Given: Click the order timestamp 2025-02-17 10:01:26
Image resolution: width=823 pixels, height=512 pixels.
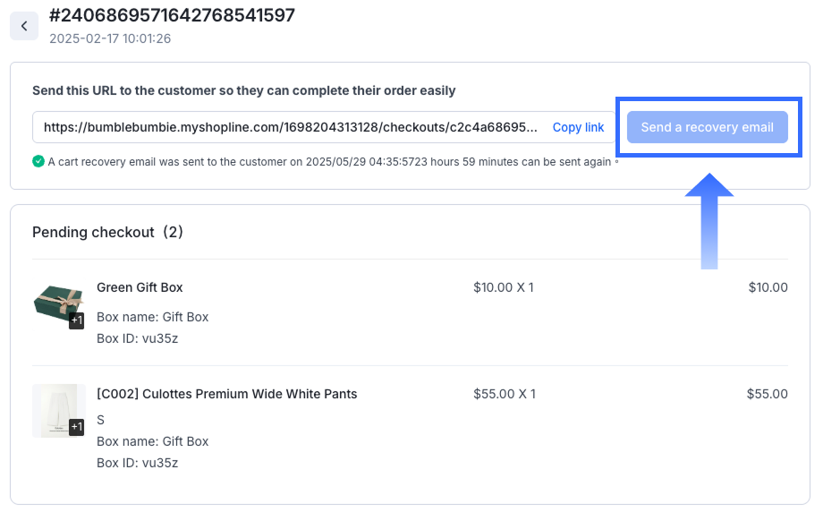Looking at the screenshot, I should coord(110,38).
